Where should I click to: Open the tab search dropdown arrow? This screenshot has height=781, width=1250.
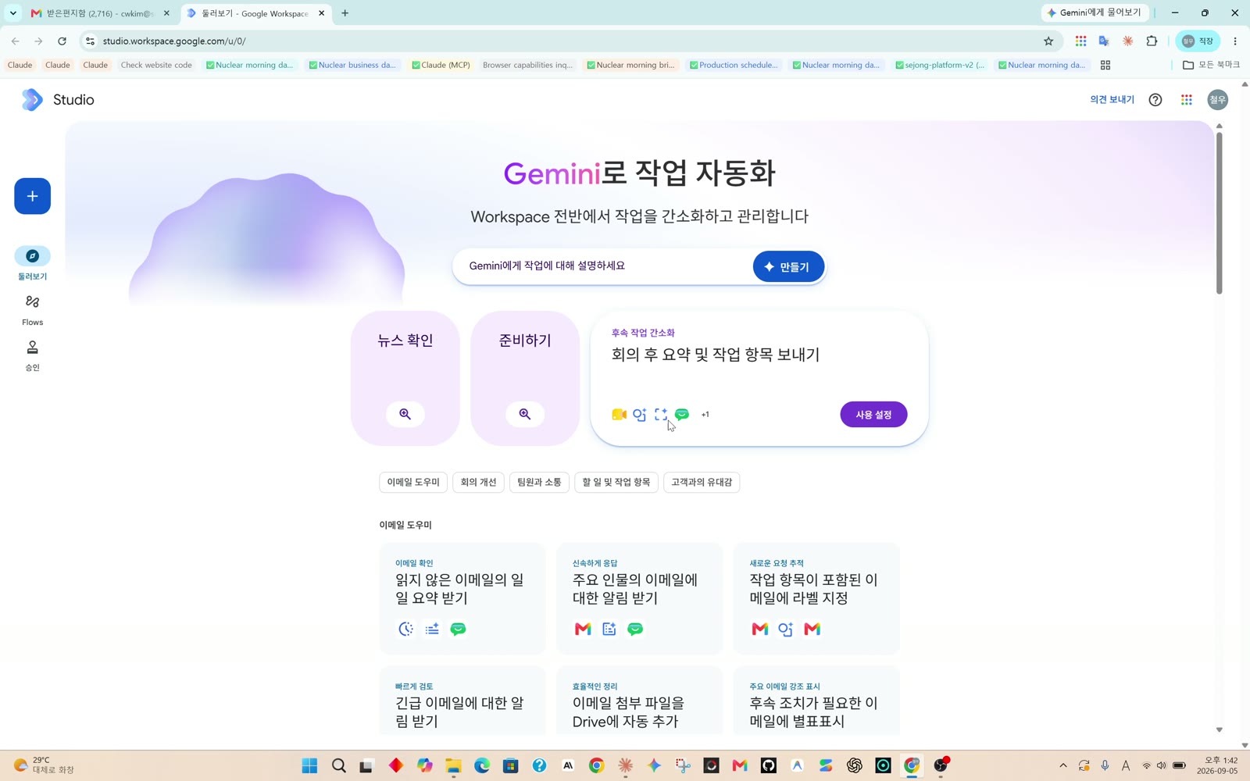tap(12, 13)
